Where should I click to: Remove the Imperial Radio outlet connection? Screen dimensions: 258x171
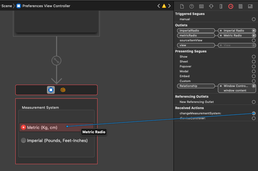(221, 31)
